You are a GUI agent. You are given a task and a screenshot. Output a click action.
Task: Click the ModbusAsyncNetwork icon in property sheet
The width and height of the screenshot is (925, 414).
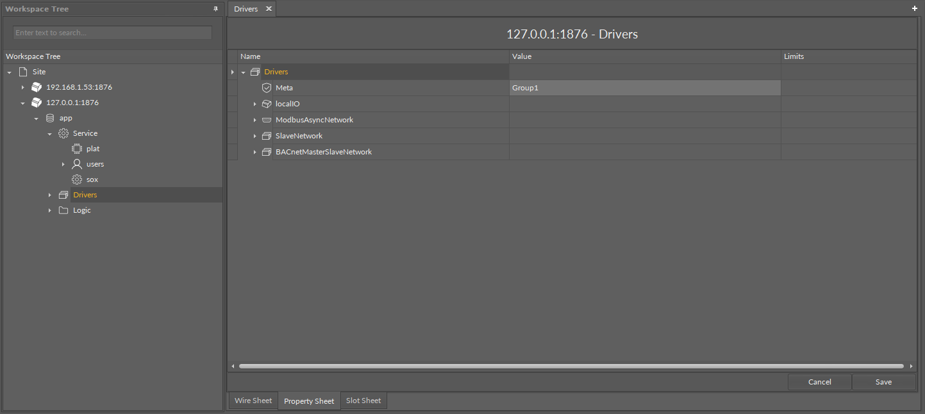[267, 120]
